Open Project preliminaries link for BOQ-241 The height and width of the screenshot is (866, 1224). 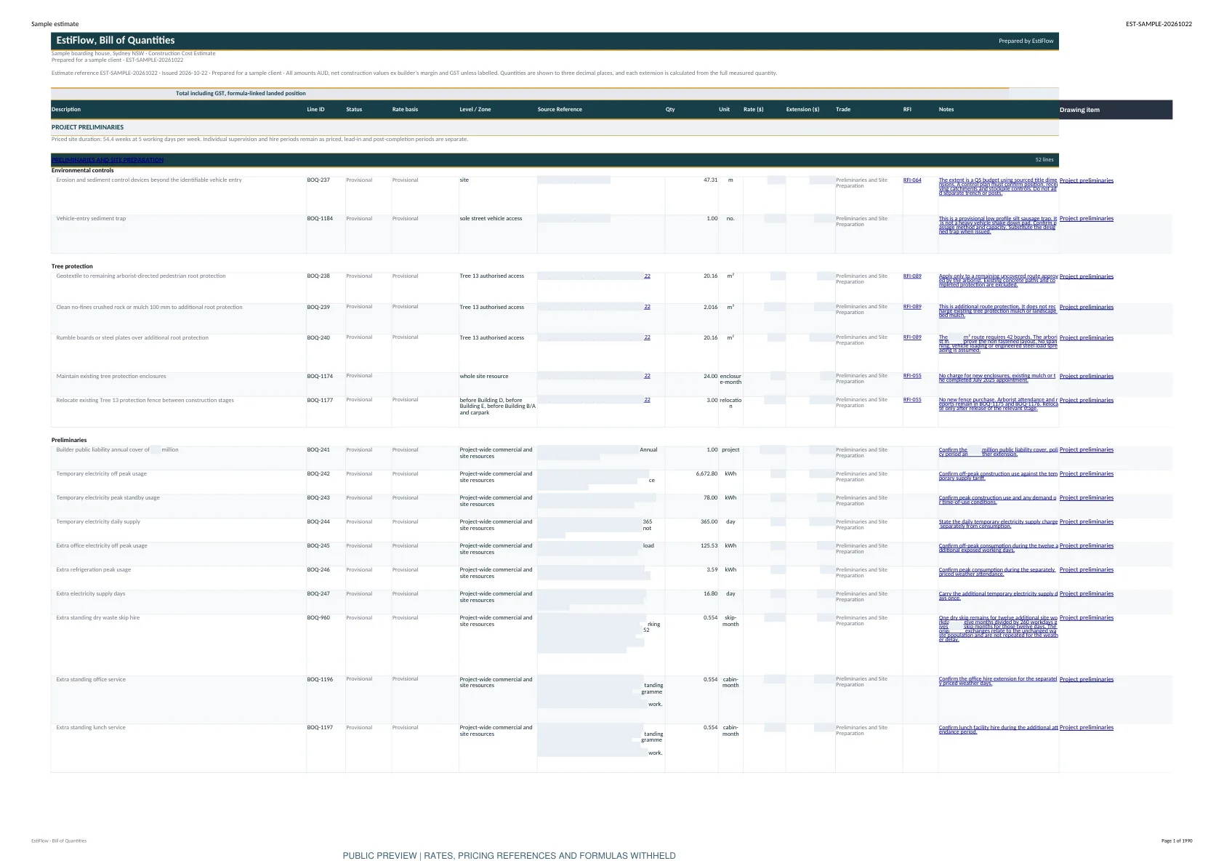[x=1087, y=450]
